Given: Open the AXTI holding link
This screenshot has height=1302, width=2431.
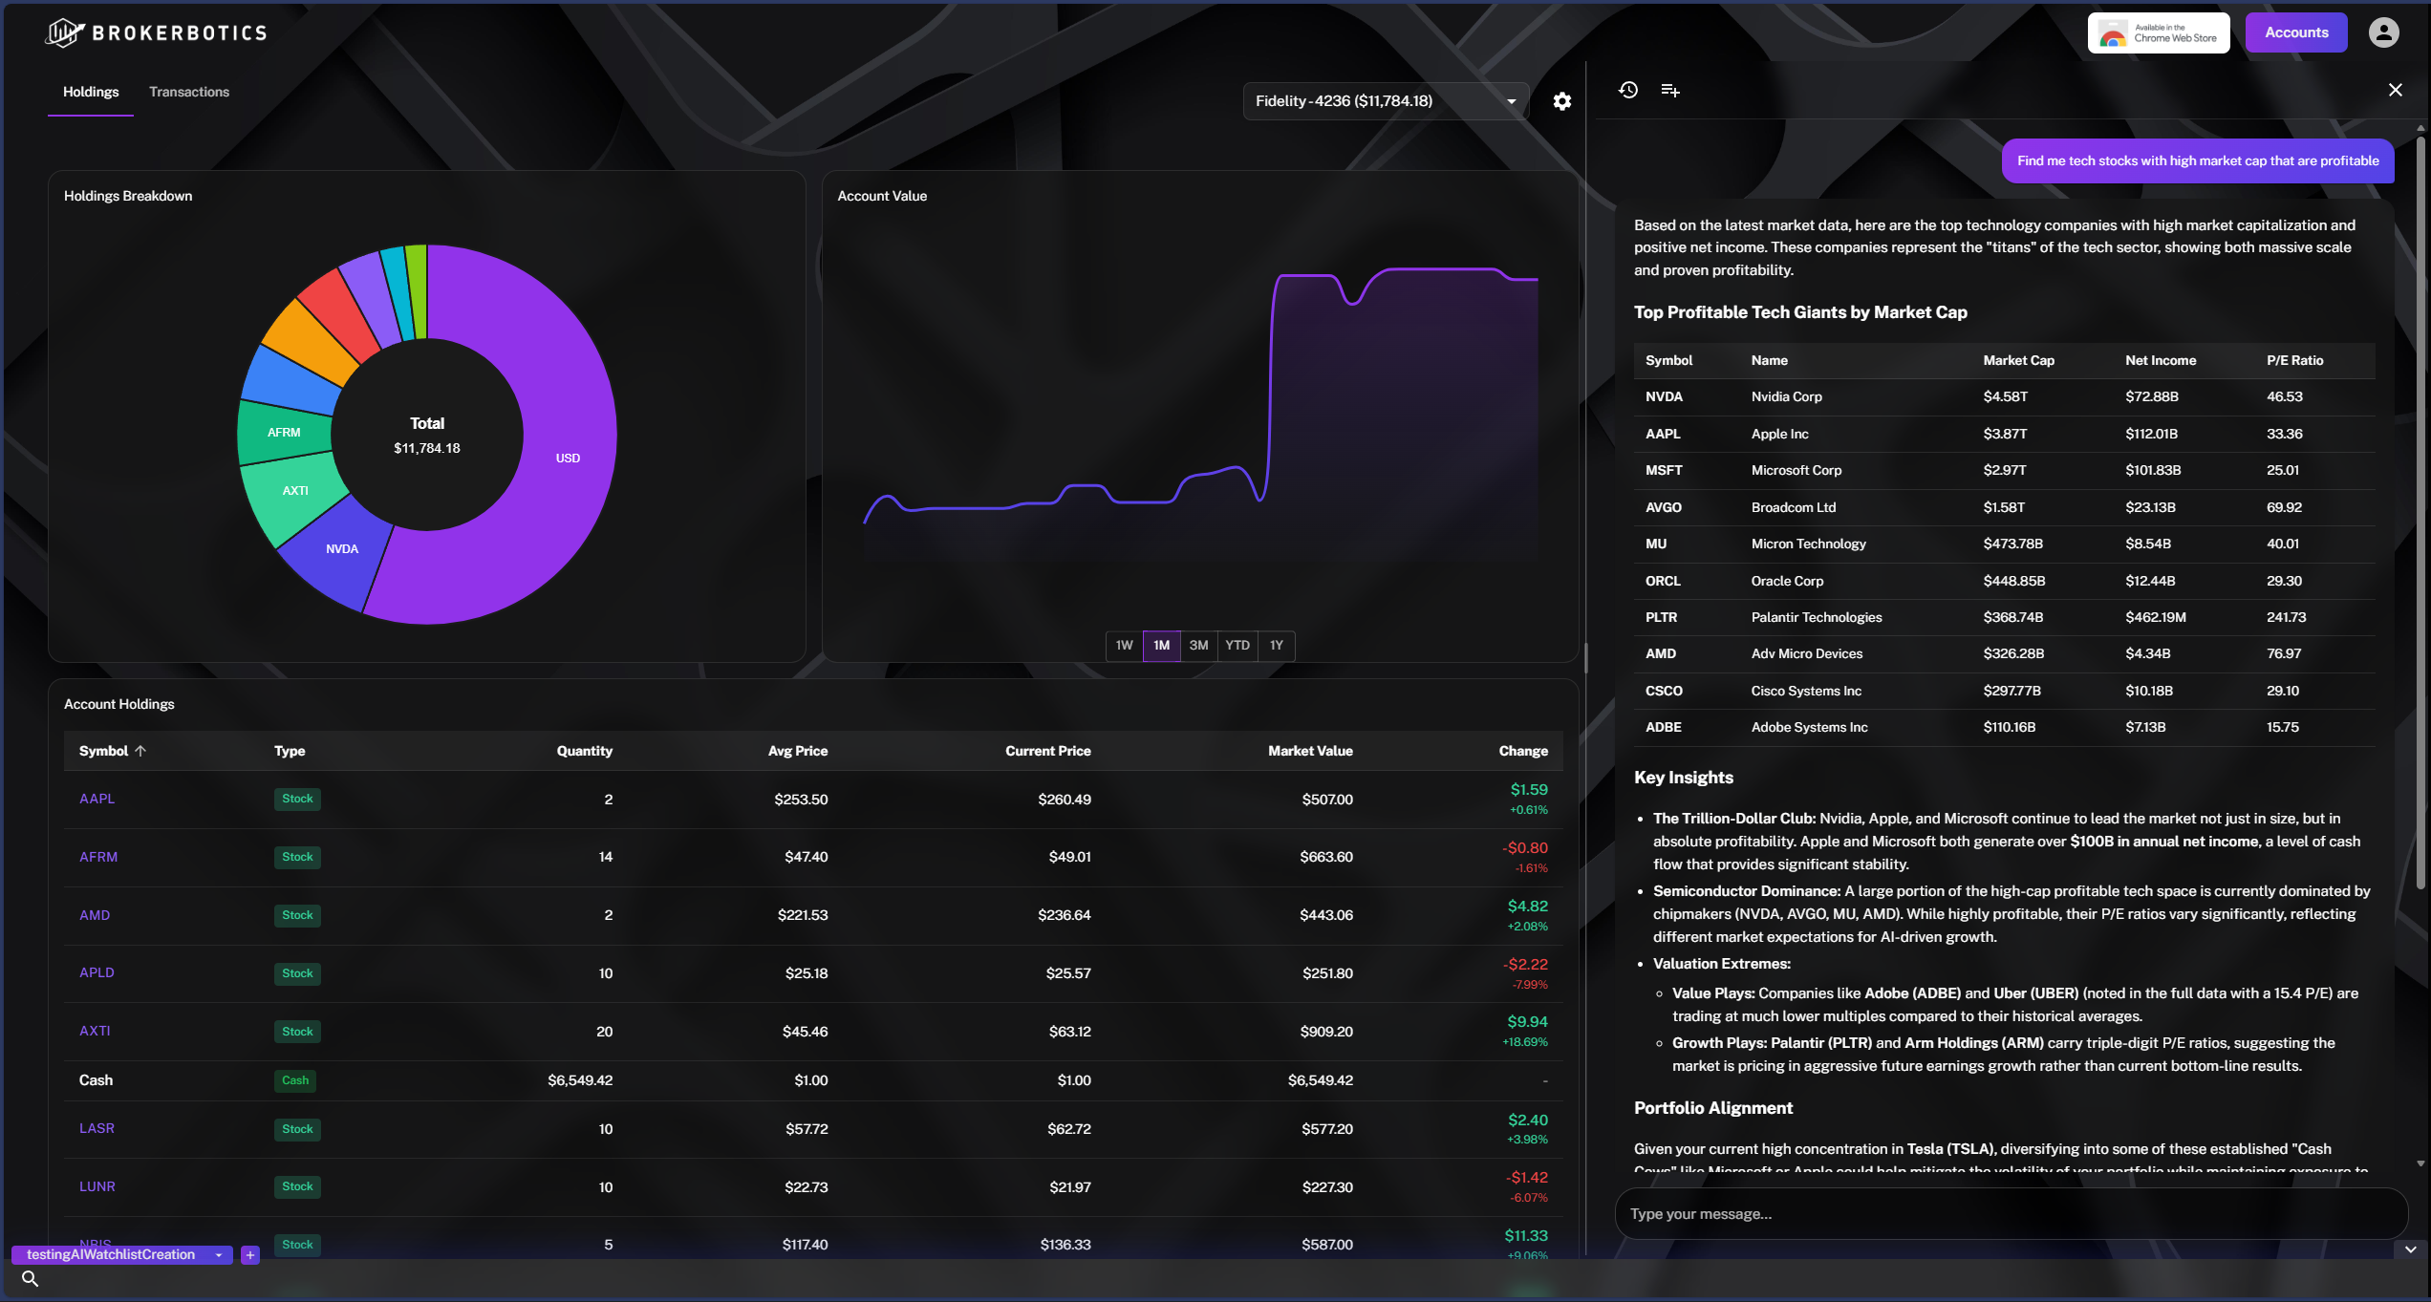Looking at the screenshot, I should (x=95, y=1031).
